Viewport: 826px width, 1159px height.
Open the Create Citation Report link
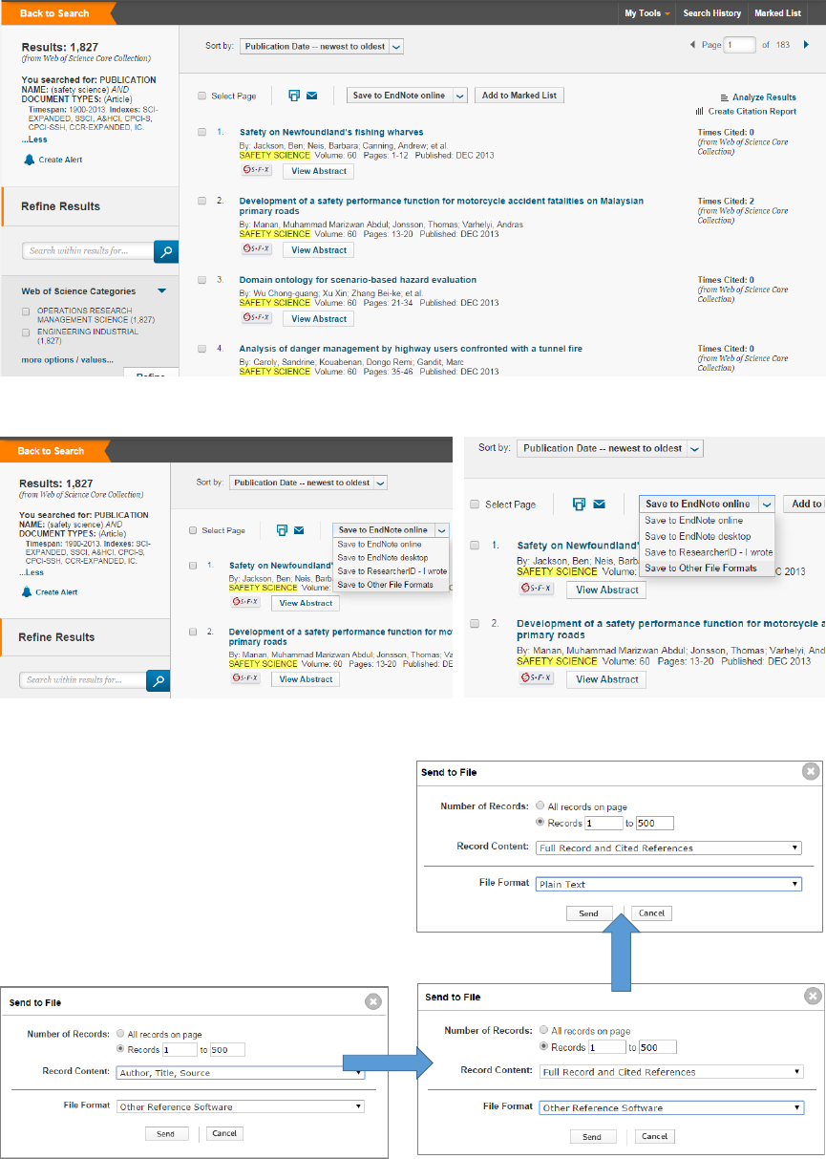click(752, 112)
